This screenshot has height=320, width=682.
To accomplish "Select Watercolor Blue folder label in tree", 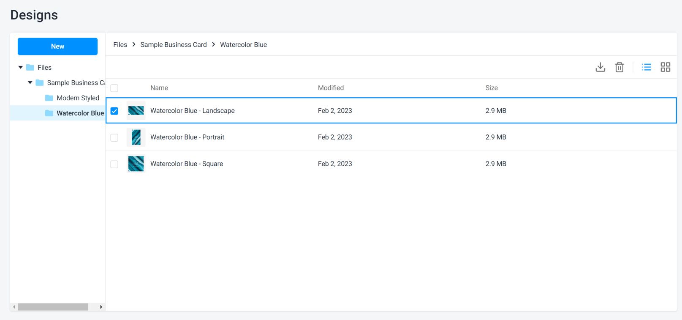I will click(x=80, y=113).
